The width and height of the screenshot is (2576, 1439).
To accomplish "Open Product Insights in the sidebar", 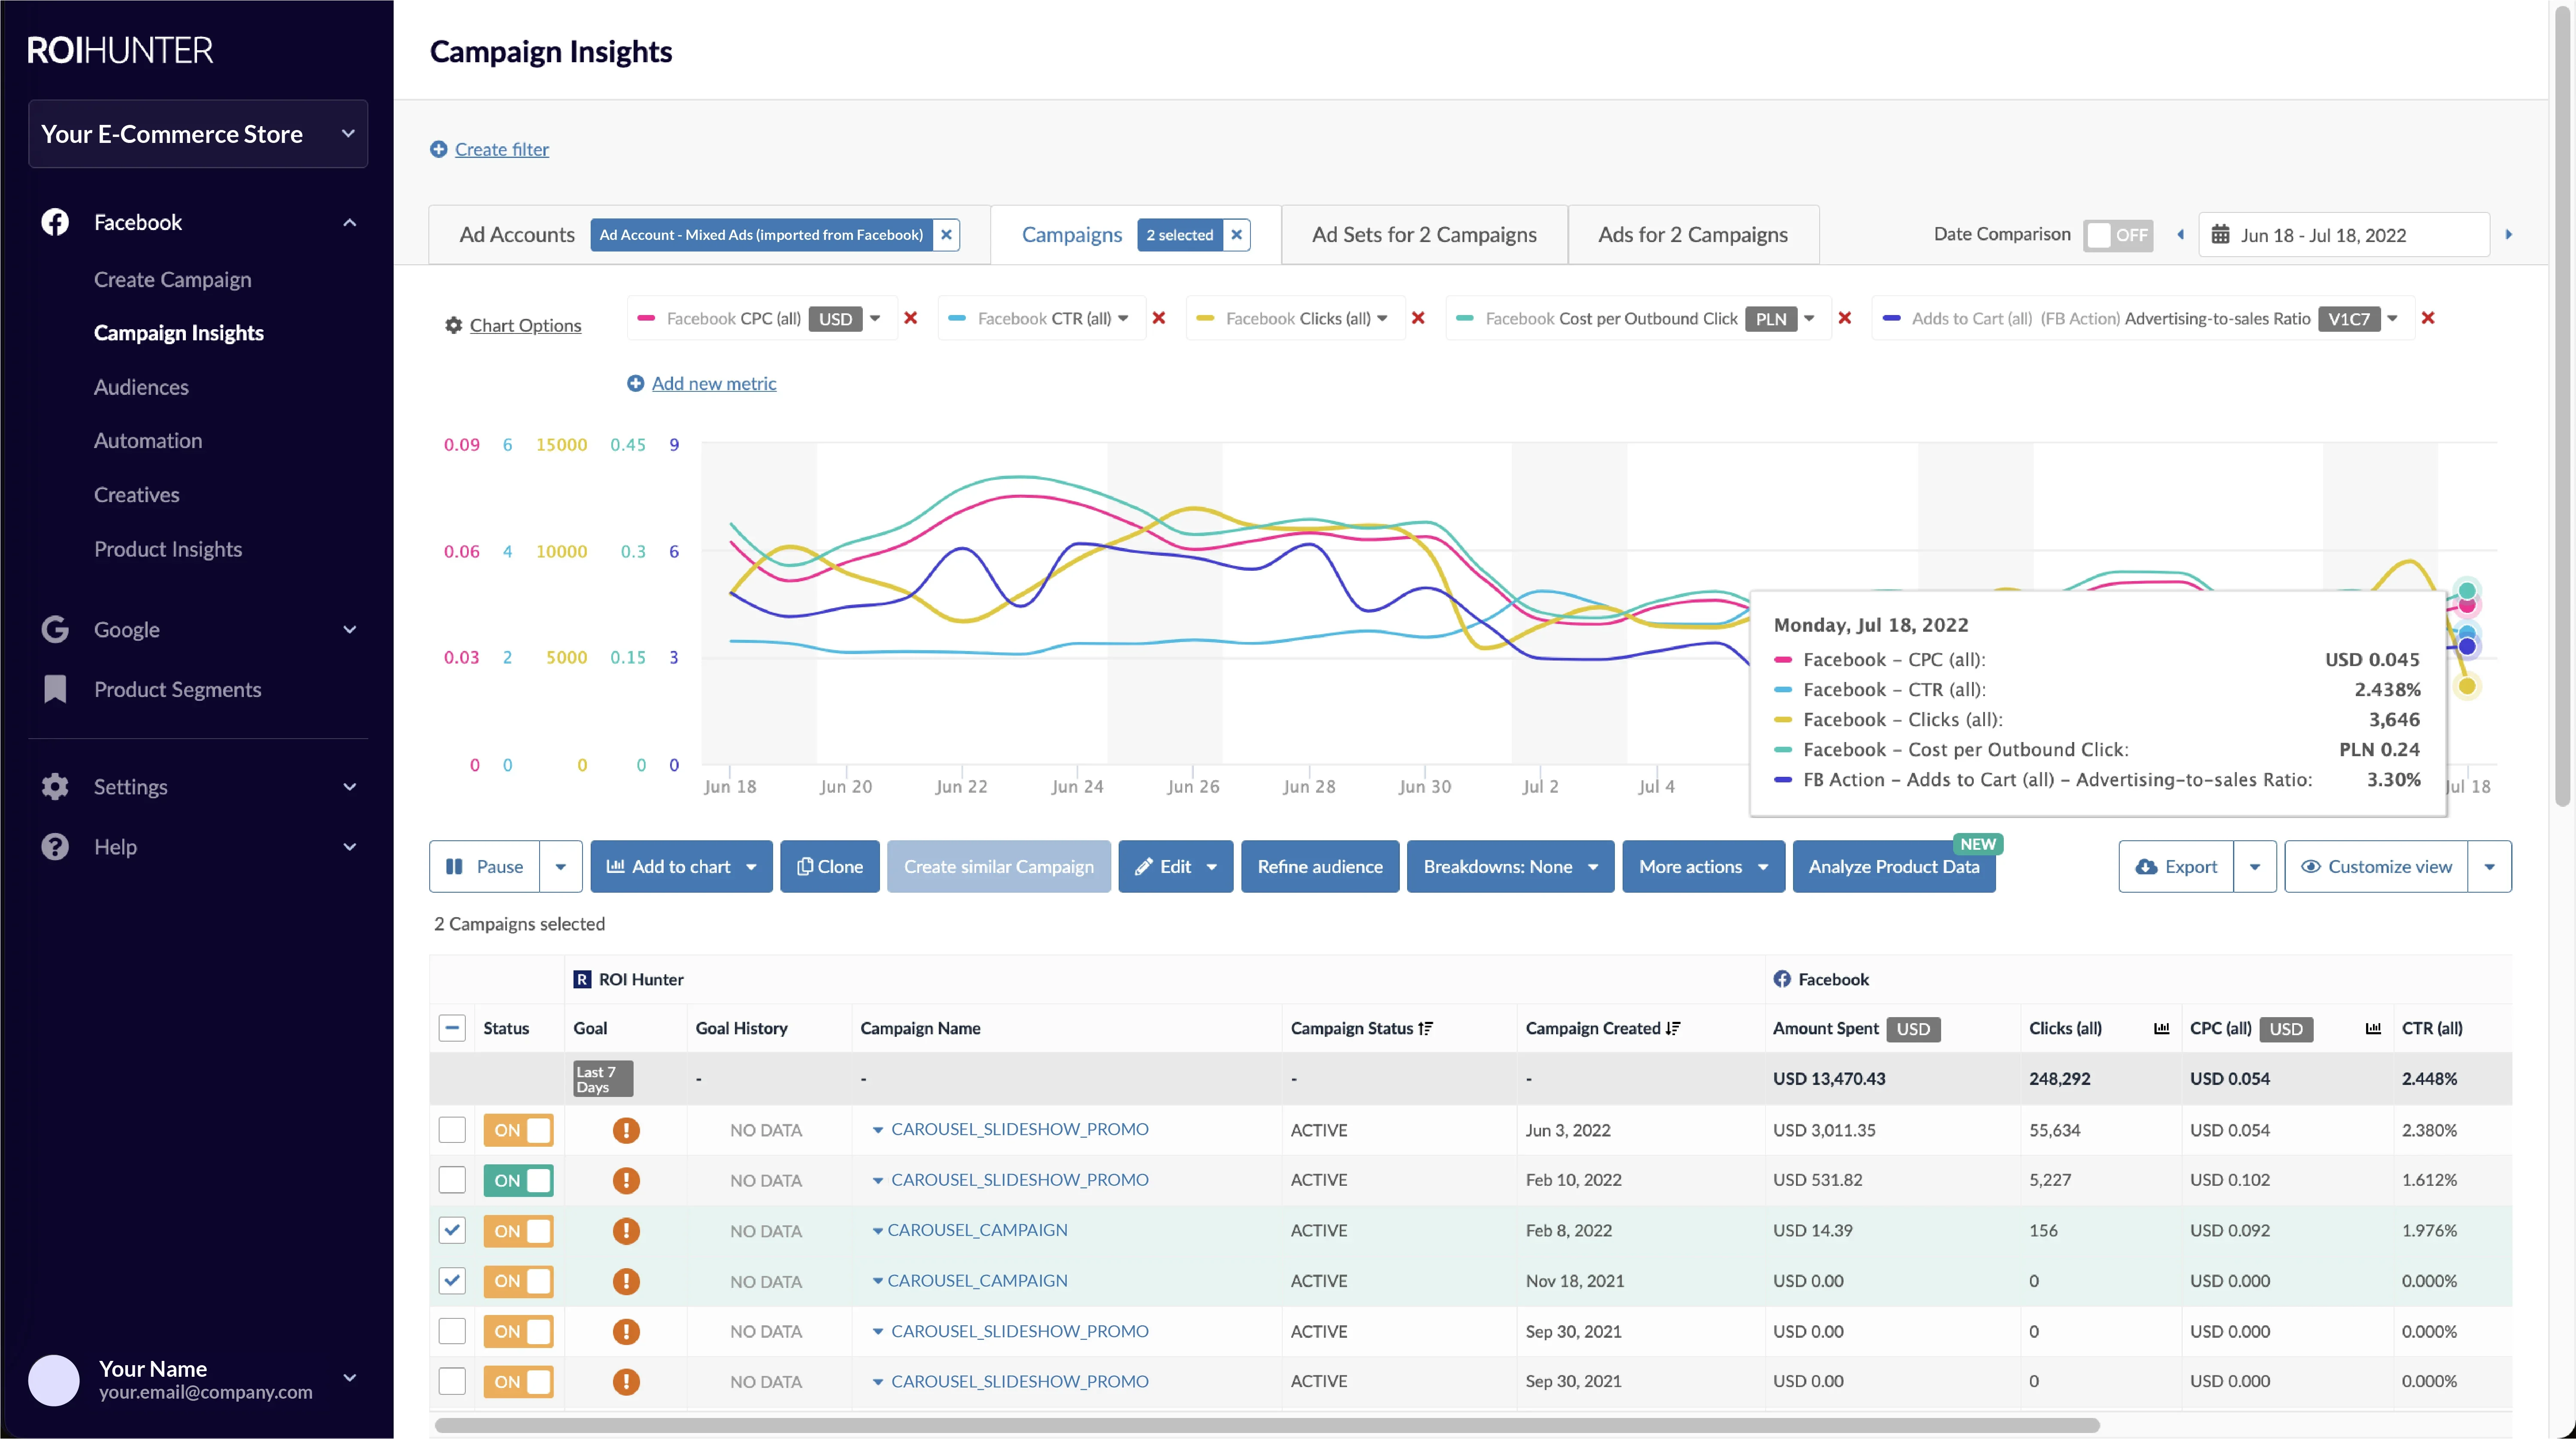I will [x=168, y=549].
